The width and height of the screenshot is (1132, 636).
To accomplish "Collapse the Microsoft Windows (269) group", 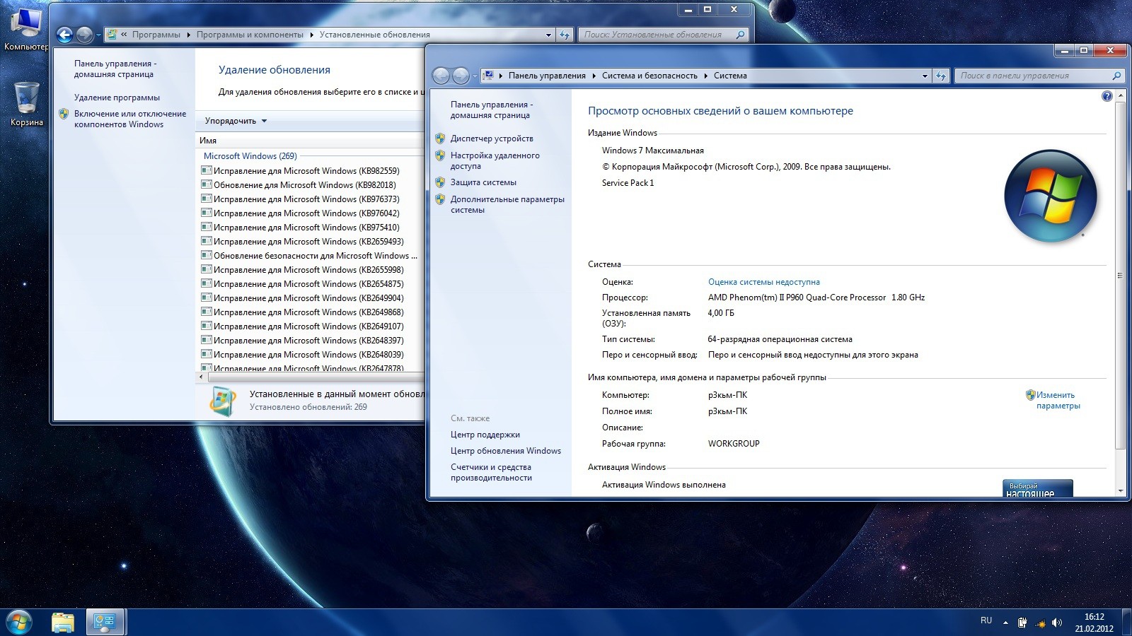I will (x=250, y=156).
